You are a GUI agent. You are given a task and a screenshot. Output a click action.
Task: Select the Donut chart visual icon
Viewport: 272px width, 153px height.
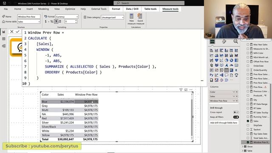(231, 60)
